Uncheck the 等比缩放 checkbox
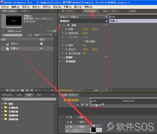 [x=84, y=41]
